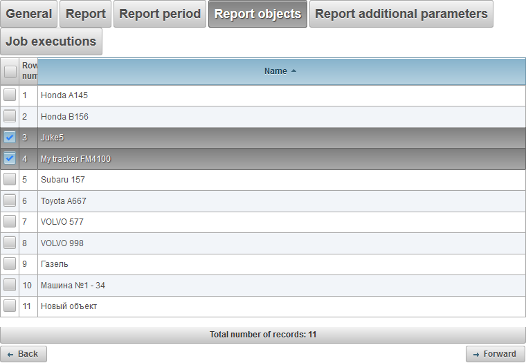Check the Honda A145 row checkbox
This screenshot has width=526, height=363.
(x=10, y=95)
